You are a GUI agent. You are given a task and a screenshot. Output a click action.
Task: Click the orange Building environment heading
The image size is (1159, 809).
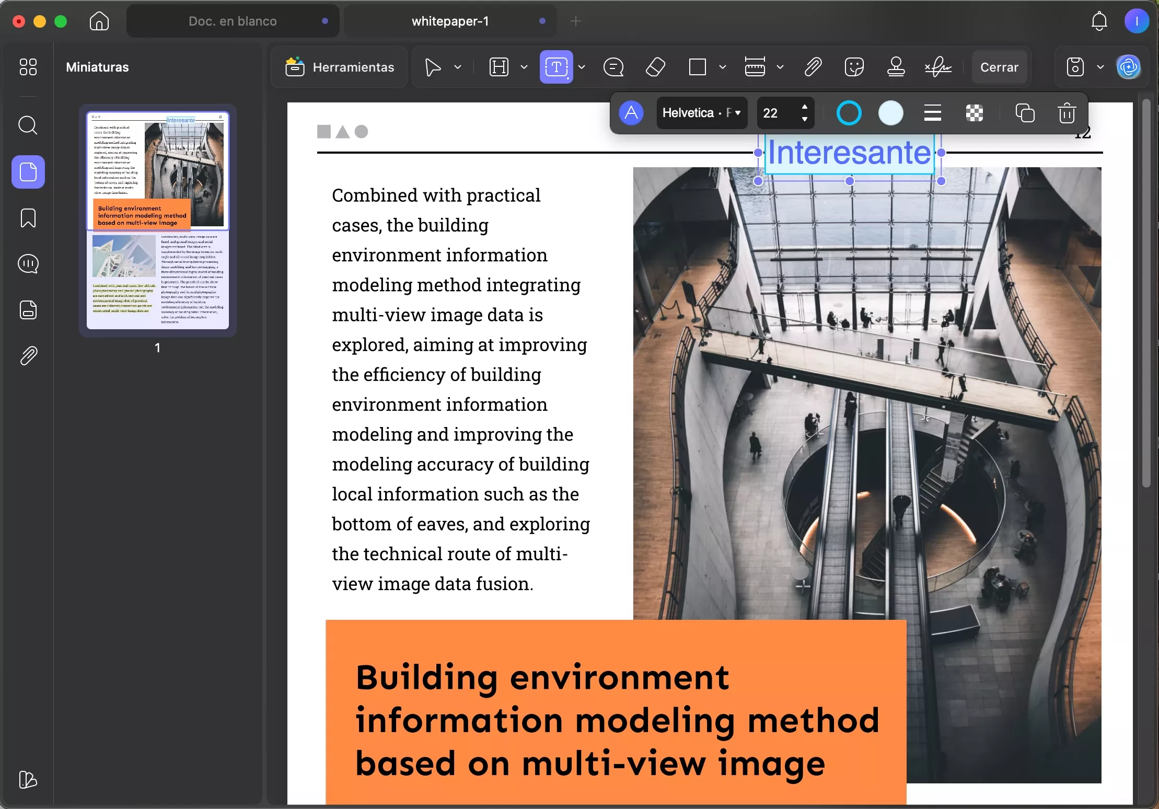coord(616,720)
